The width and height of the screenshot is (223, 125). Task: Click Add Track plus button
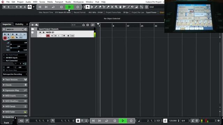pyautogui.click(x=32, y=25)
